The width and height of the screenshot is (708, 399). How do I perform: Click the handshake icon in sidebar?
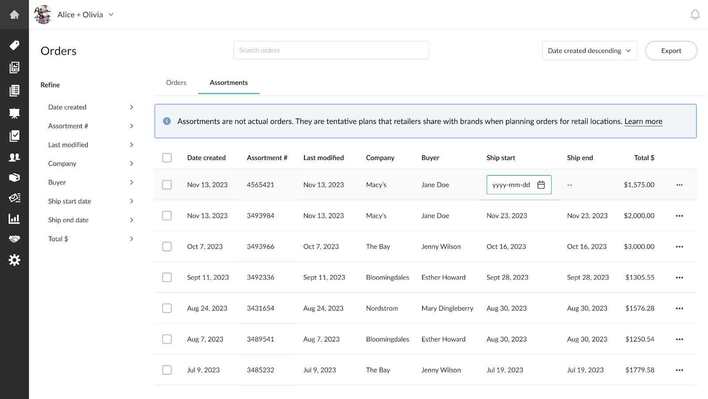(14, 239)
